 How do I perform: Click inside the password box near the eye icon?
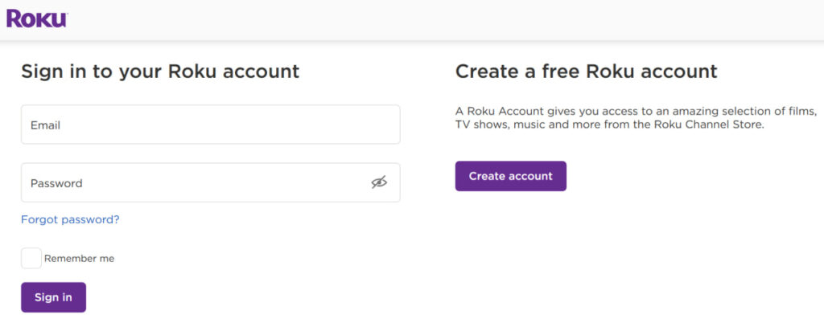coord(352,182)
